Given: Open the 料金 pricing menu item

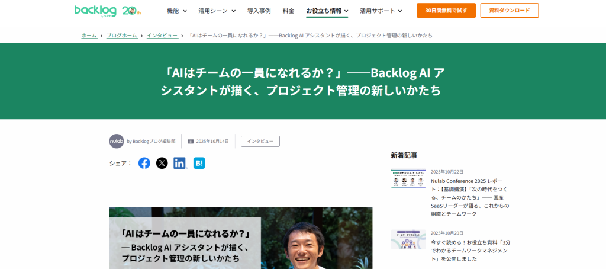Looking at the screenshot, I should (x=288, y=11).
